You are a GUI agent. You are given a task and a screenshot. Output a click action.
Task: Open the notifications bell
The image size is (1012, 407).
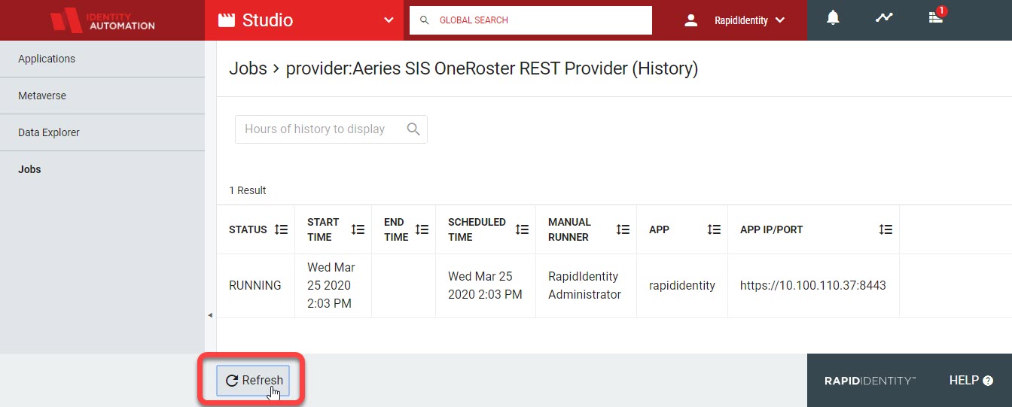pos(833,18)
